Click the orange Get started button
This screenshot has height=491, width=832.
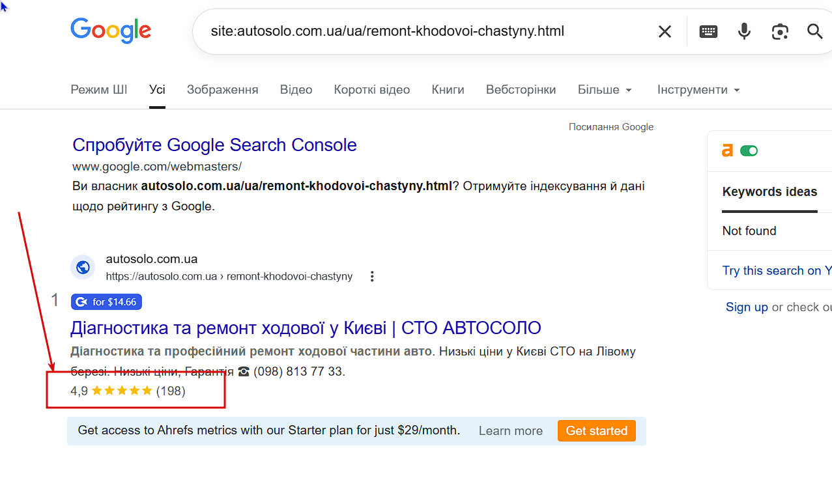pyautogui.click(x=596, y=430)
